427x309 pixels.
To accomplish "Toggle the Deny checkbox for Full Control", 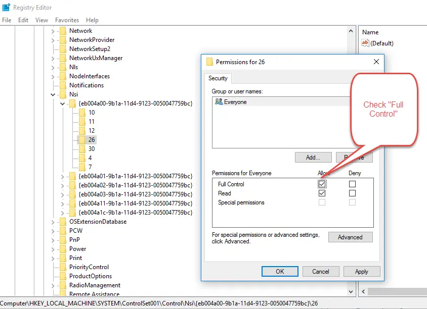I will [352, 184].
